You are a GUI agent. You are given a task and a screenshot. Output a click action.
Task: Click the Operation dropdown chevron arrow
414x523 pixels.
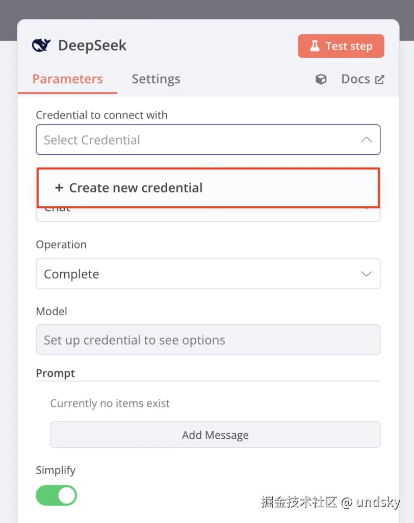coord(366,274)
